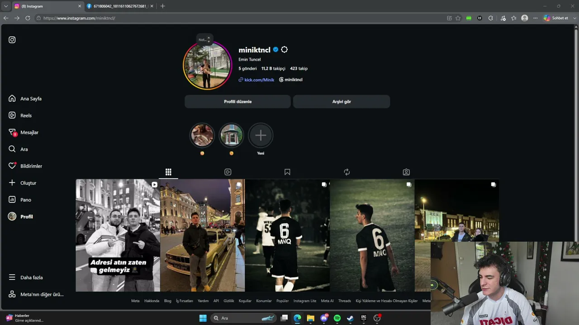Click the Not bubble above the profile photo
Screen dimensions: 579x325
(204, 39)
